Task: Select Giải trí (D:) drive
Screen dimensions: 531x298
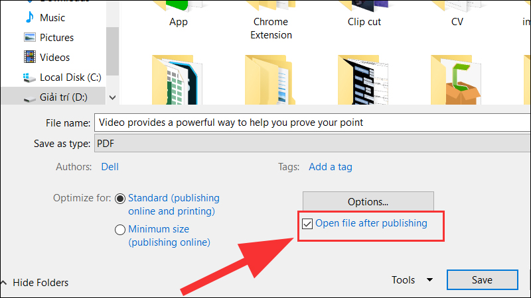Action: coord(63,97)
